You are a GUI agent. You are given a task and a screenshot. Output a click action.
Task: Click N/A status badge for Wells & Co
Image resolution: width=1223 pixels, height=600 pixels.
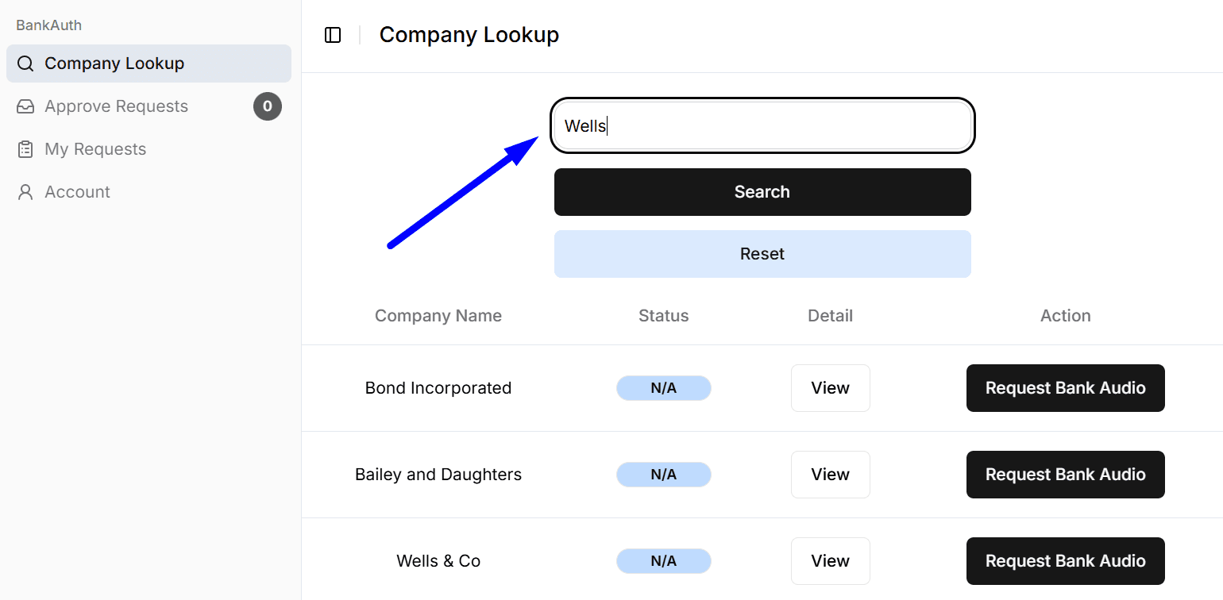click(664, 561)
